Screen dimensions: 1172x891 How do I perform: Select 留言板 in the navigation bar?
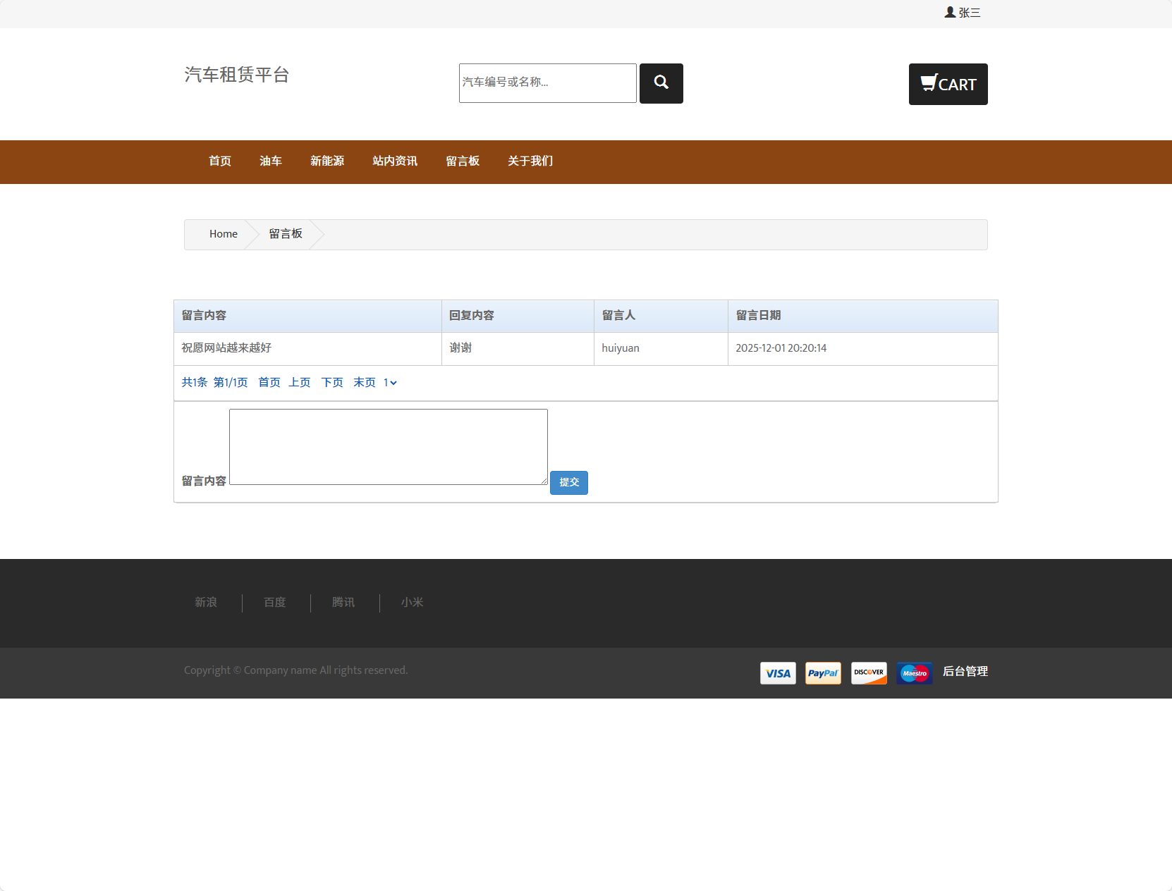tap(463, 161)
